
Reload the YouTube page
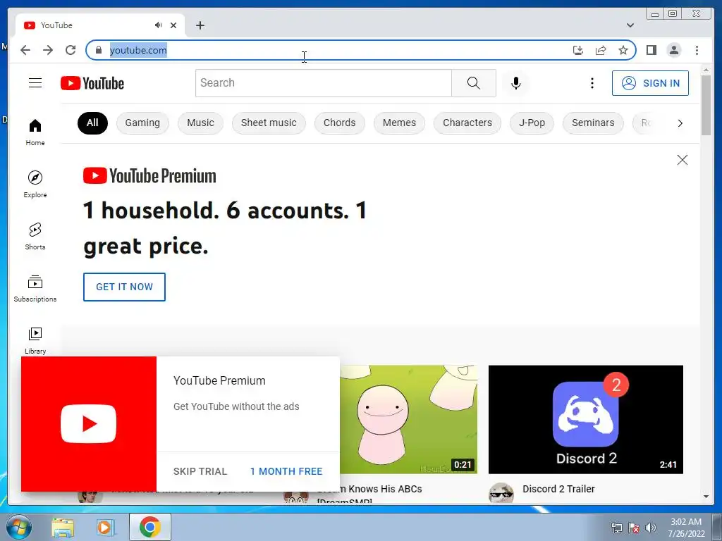click(71, 50)
